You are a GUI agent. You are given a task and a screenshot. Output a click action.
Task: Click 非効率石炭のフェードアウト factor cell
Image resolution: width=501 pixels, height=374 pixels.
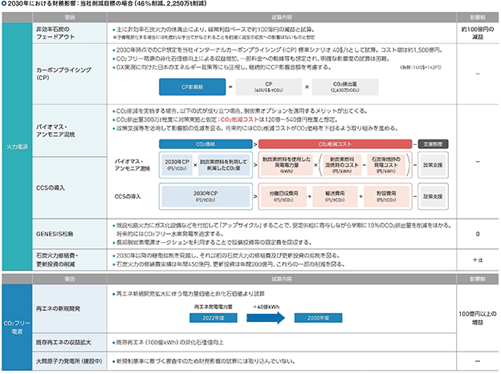[70, 33]
